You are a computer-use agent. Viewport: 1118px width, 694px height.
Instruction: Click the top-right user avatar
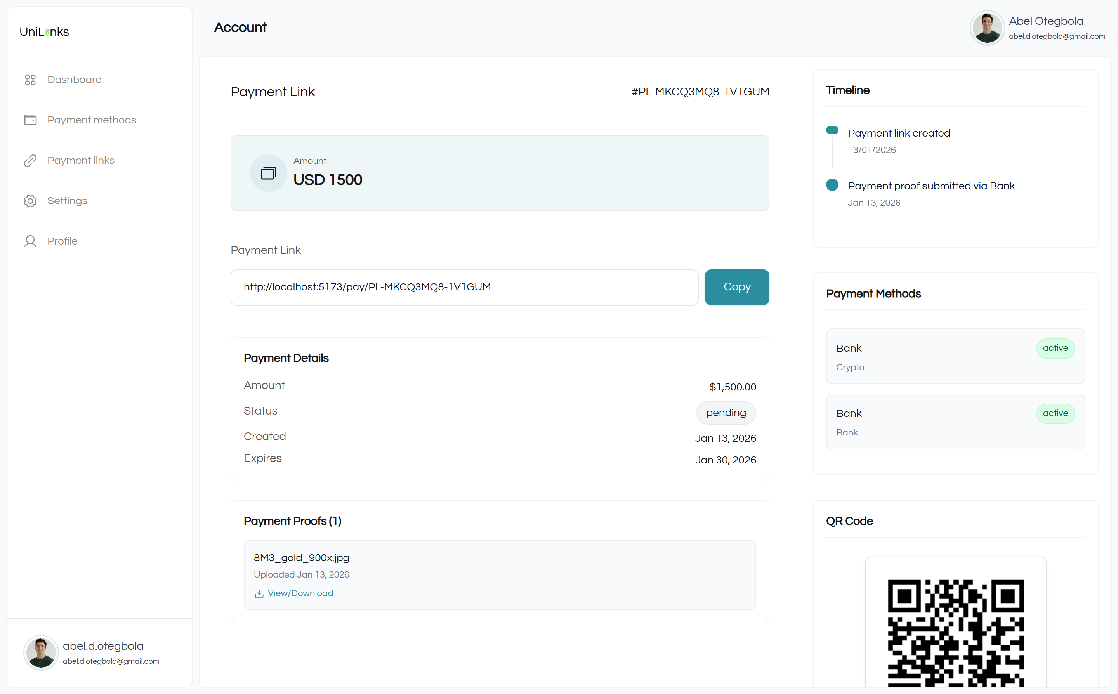[987, 28]
